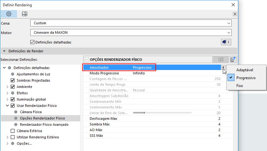Click the Sombreamento Máx row
Screen dimensions: 267x151
point(158,107)
